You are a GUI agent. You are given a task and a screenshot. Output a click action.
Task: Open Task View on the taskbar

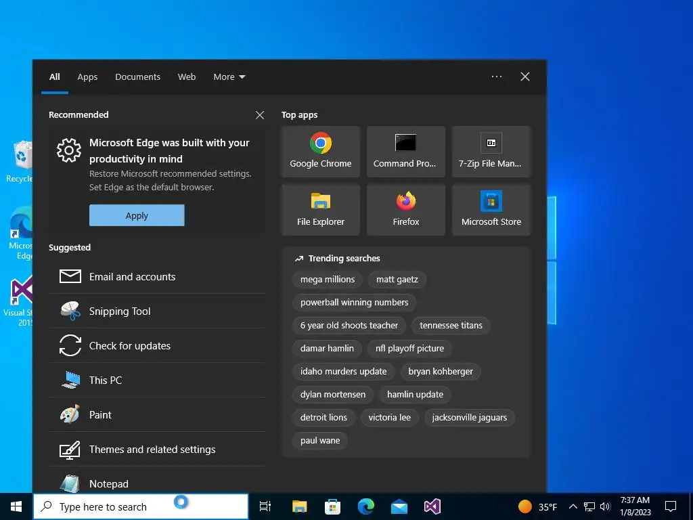click(265, 506)
